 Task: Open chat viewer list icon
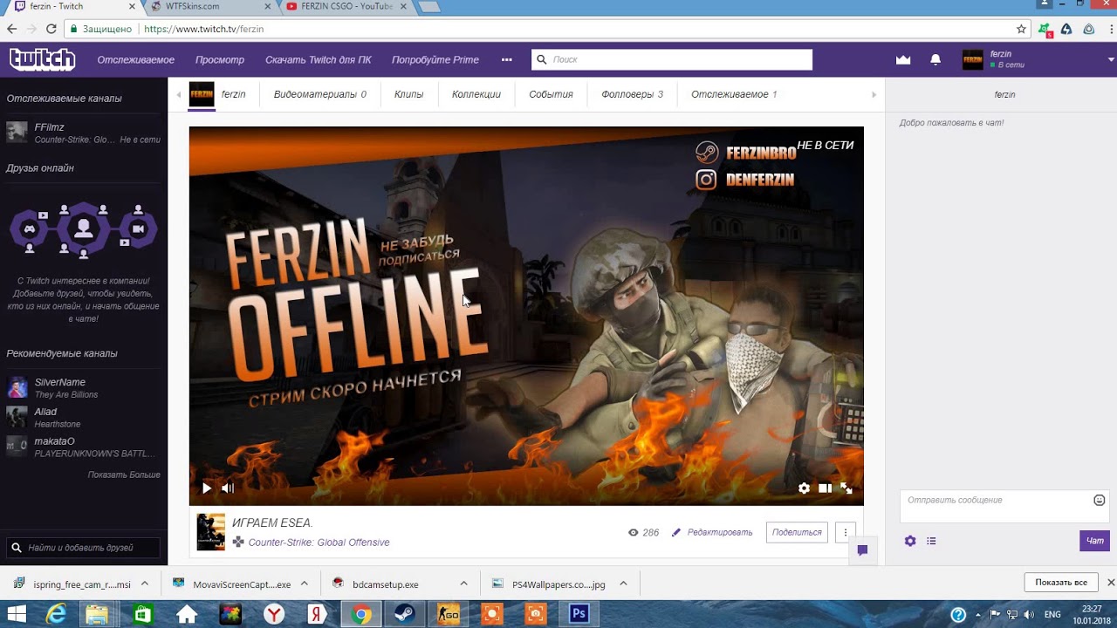tap(931, 541)
